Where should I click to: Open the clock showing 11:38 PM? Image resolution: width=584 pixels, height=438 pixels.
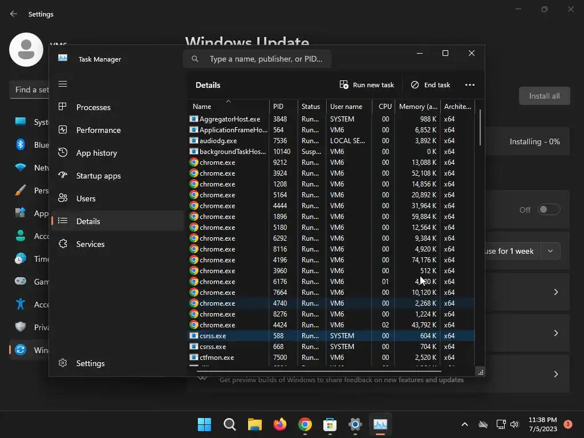pos(543,424)
